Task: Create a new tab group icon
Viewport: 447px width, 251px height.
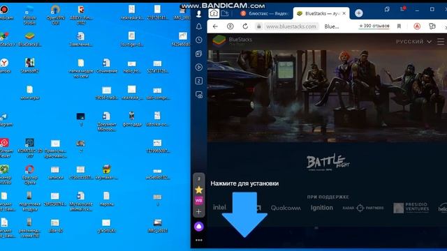Action: (x=225, y=13)
